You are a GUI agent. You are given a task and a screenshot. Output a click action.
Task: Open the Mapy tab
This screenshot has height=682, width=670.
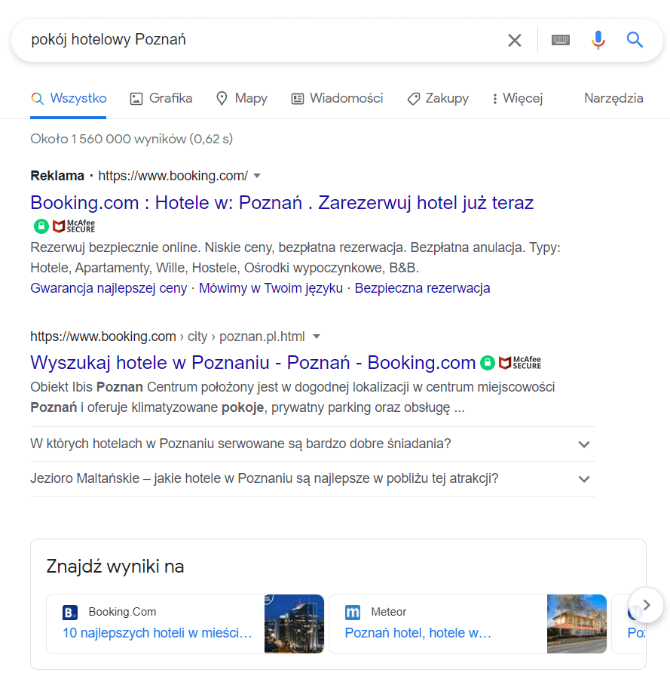[x=242, y=98]
